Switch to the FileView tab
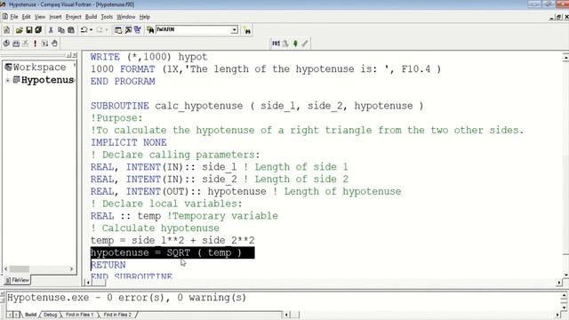Screen dimensions: 569x320 coord(17,280)
